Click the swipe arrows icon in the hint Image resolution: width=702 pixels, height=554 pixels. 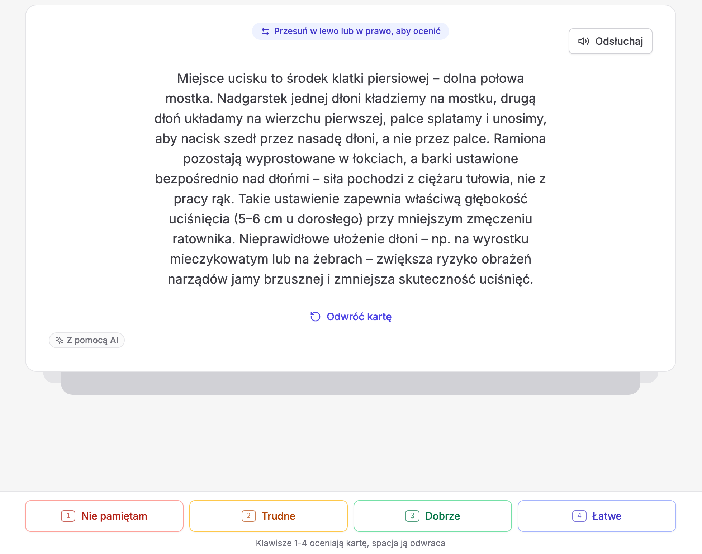(265, 31)
